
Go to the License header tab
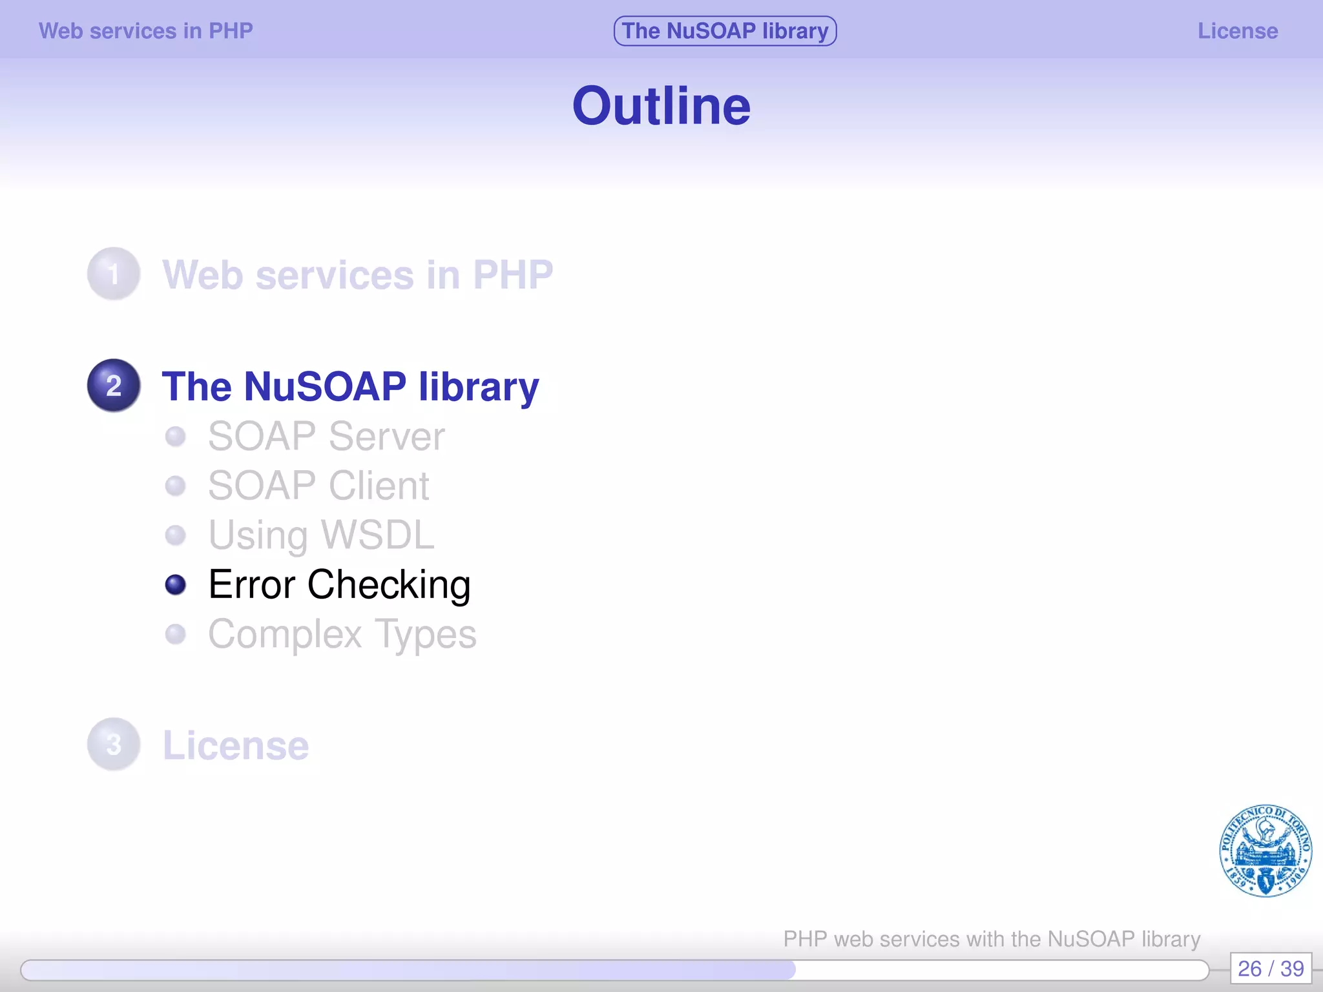point(1237,31)
